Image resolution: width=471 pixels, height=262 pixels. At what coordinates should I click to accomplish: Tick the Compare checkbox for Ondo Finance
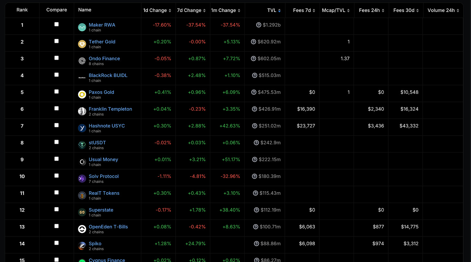(x=57, y=58)
